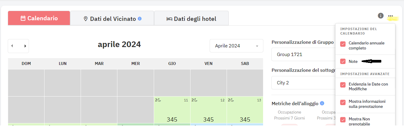Click the previous month arrow
Screen dimensions: 404x132
tap(12, 46)
